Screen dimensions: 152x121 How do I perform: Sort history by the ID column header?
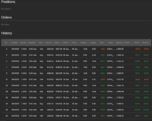click(x=6, y=43)
